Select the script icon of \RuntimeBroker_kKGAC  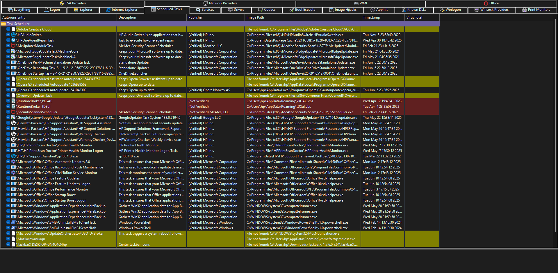click(13, 101)
